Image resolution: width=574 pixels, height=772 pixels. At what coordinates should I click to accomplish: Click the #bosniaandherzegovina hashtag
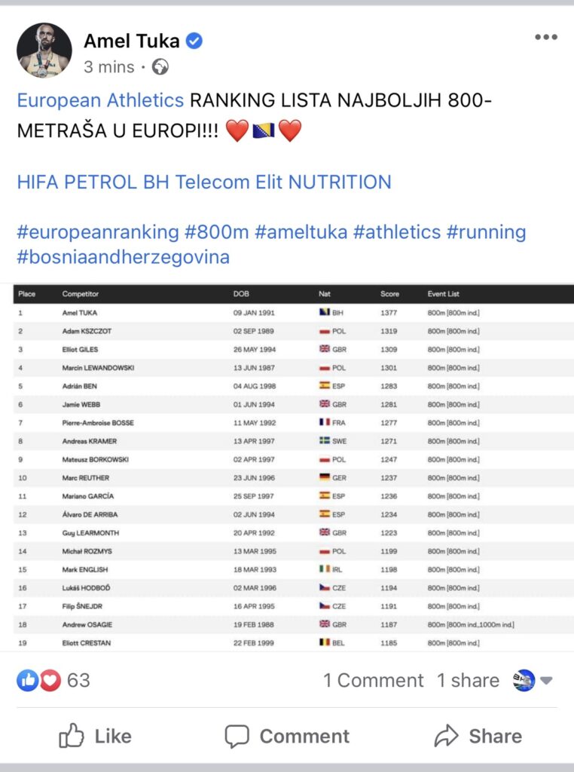pos(123,257)
